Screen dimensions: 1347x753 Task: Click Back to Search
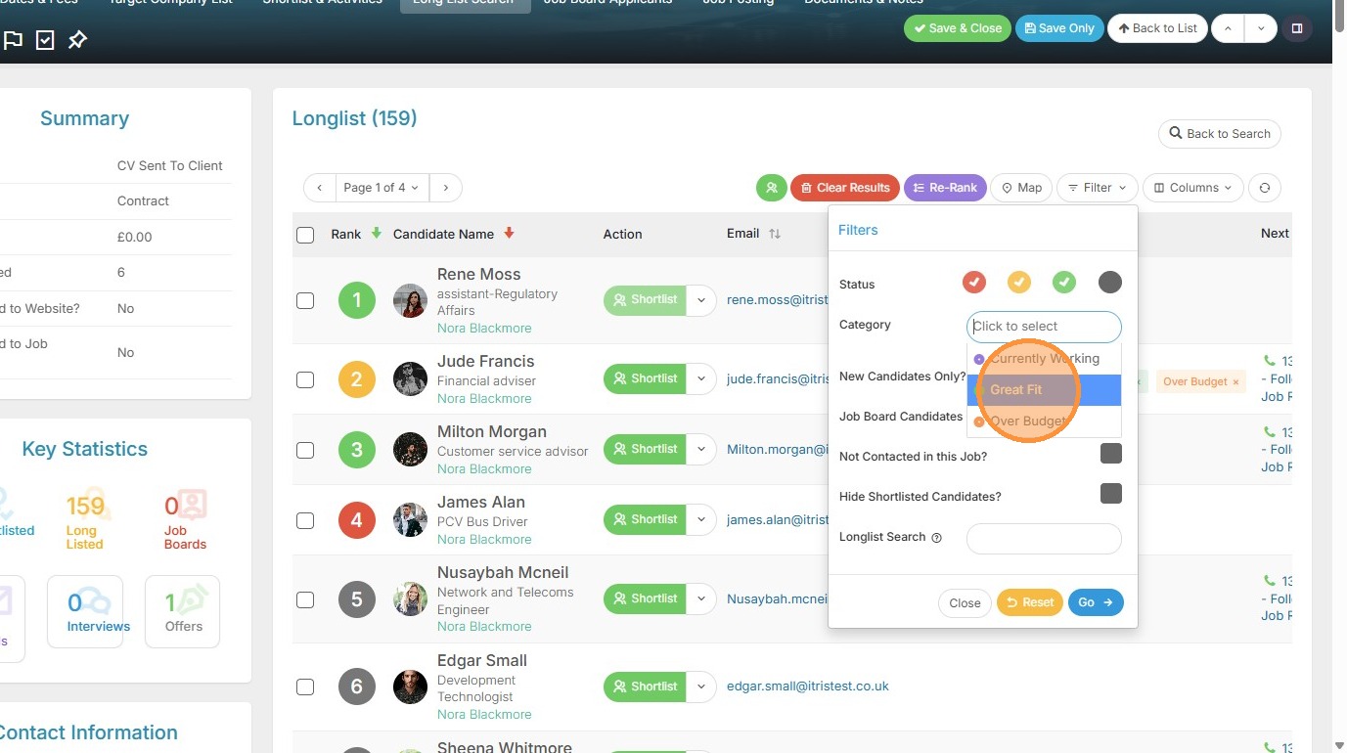coord(1219,134)
